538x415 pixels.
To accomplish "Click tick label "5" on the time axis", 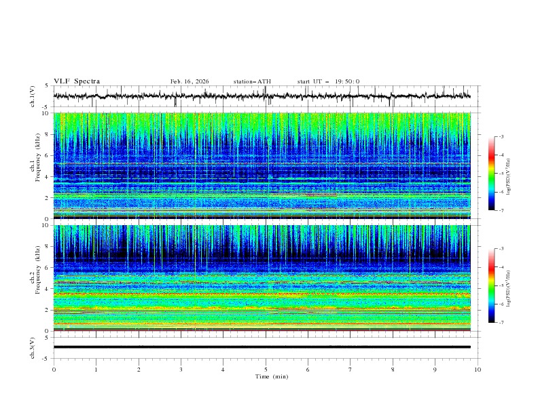I will (266, 370).
